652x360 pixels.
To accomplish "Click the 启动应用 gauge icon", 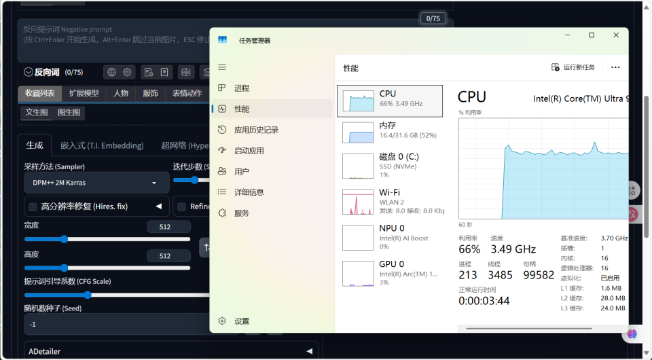I will (222, 151).
